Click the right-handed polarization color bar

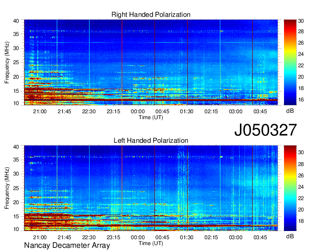pos(290,62)
